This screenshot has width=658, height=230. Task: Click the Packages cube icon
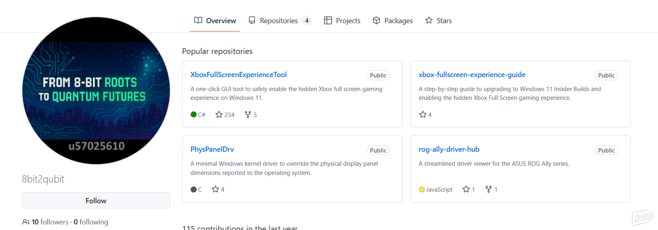(x=376, y=20)
